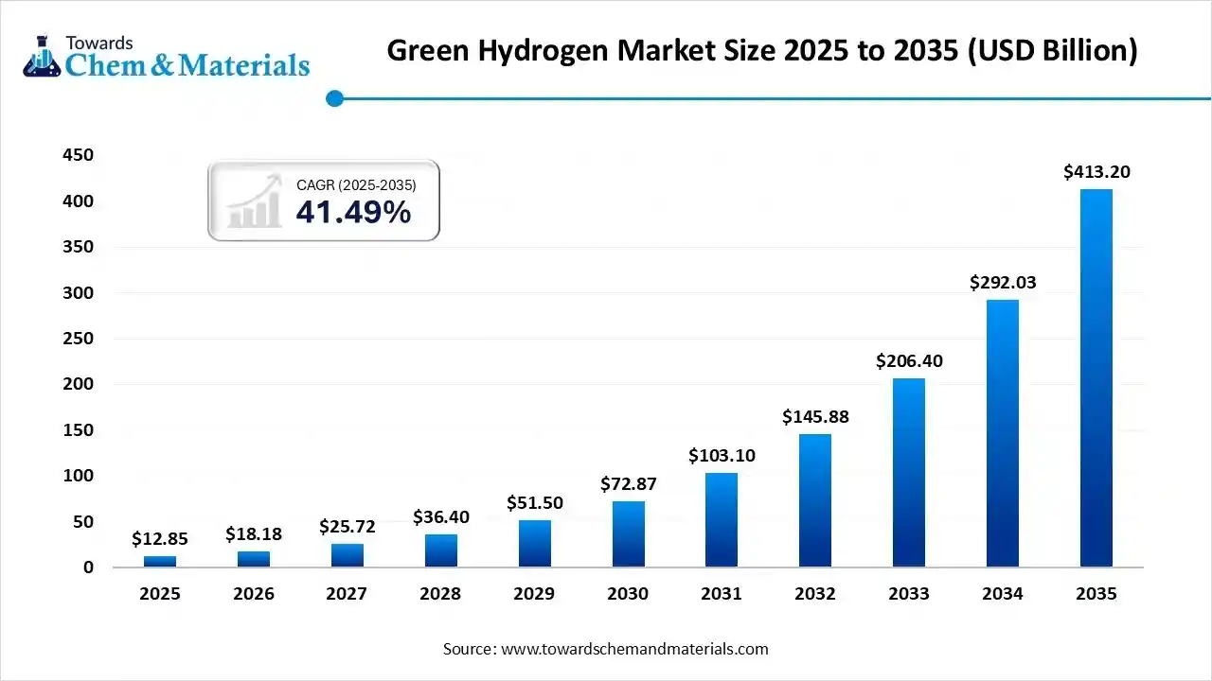1212x681 pixels.
Task: Expand the 2028 bar details showing $36.40
Action: click(x=440, y=551)
